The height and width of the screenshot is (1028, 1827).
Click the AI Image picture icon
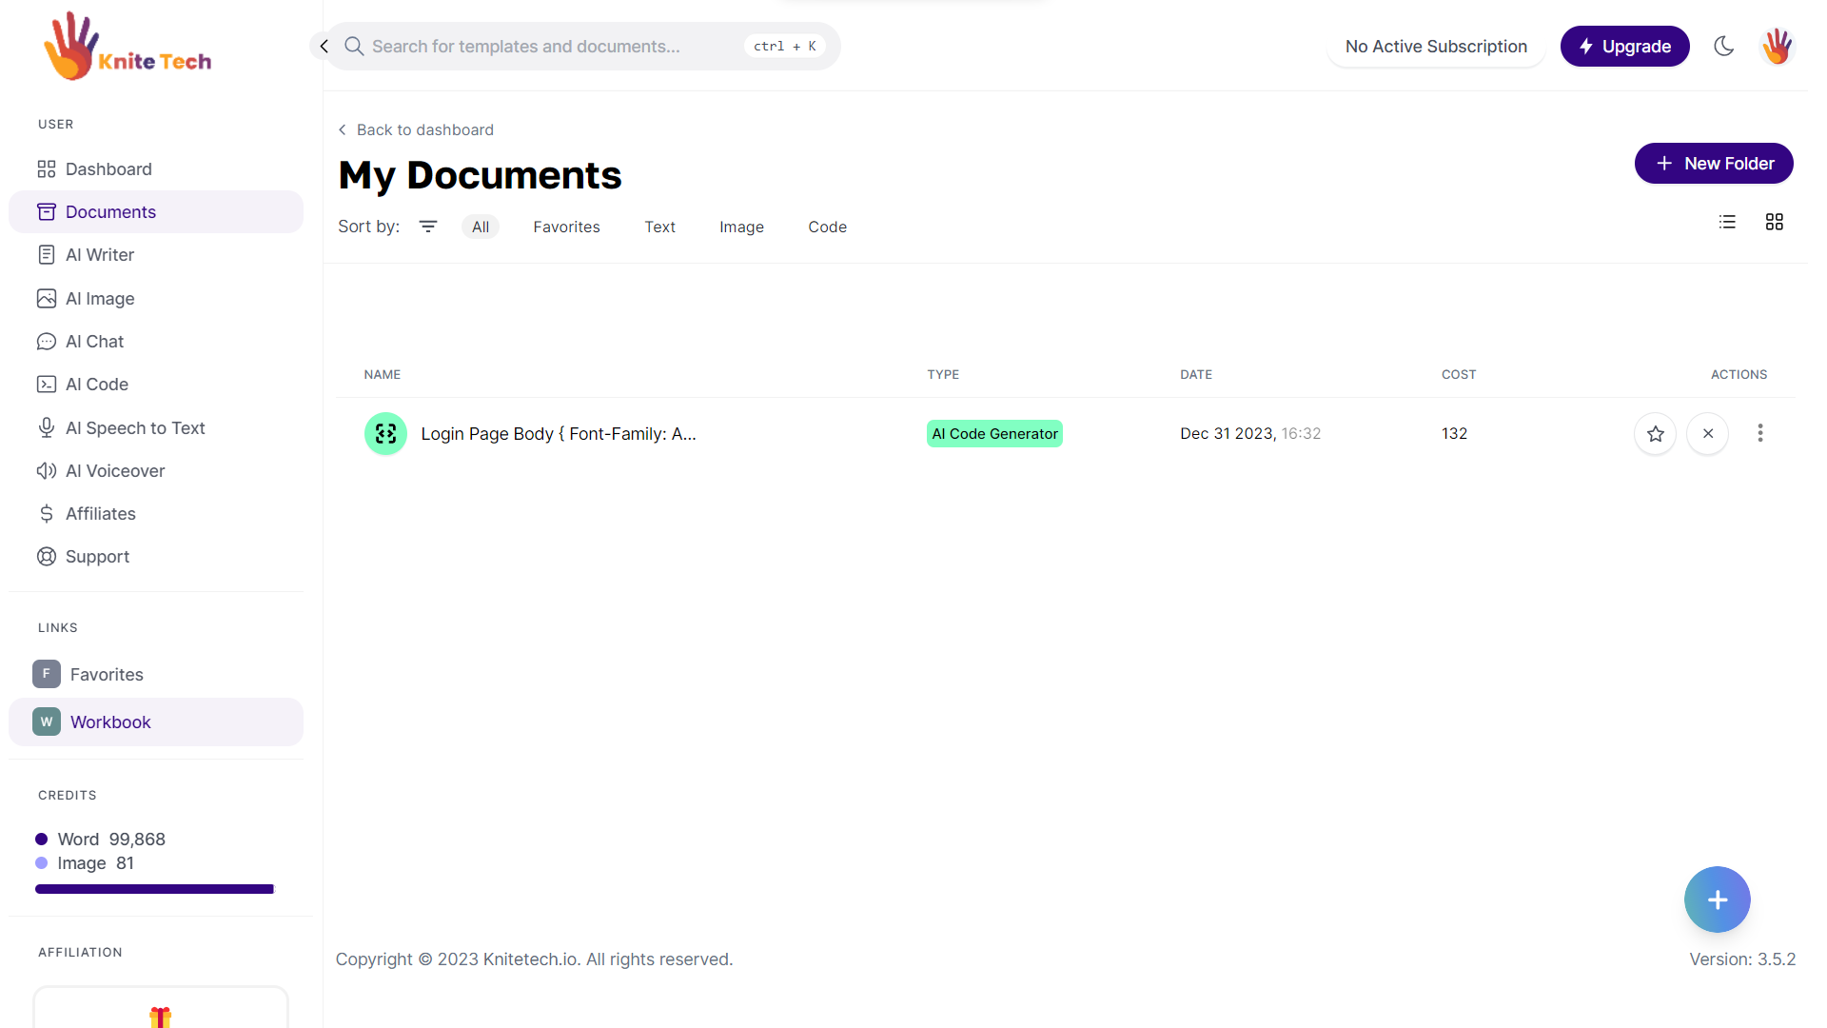46,299
